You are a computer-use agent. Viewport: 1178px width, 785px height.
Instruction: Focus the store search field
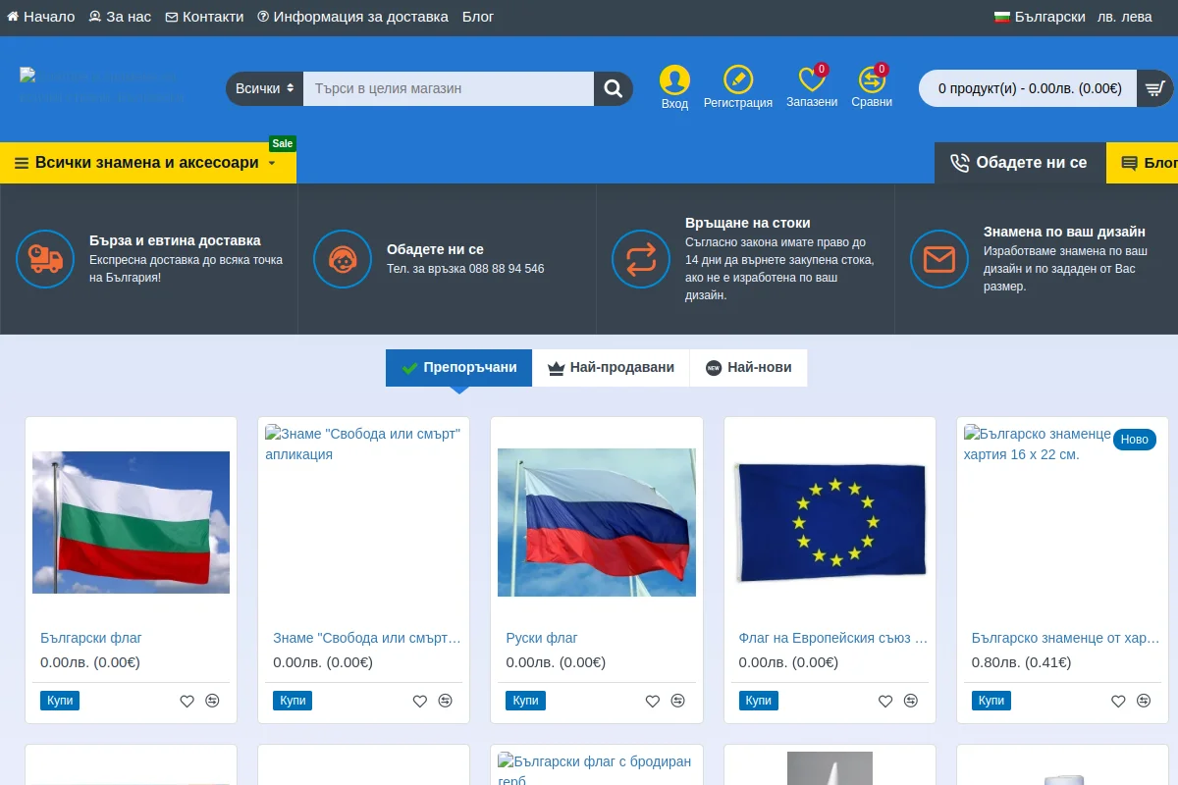(x=449, y=88)
